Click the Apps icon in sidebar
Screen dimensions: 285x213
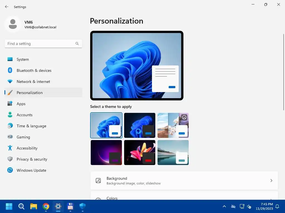(x=10, y=104)
